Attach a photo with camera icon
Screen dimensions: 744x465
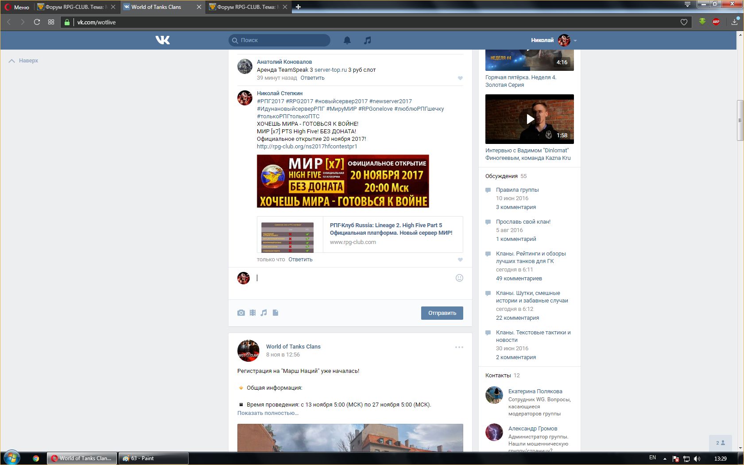[241, 313]
